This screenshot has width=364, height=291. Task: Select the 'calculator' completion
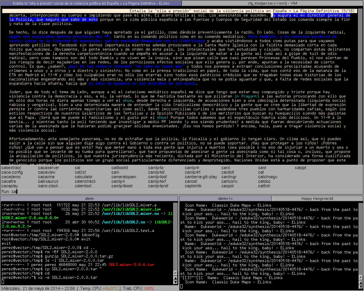(x=84, y=177)
